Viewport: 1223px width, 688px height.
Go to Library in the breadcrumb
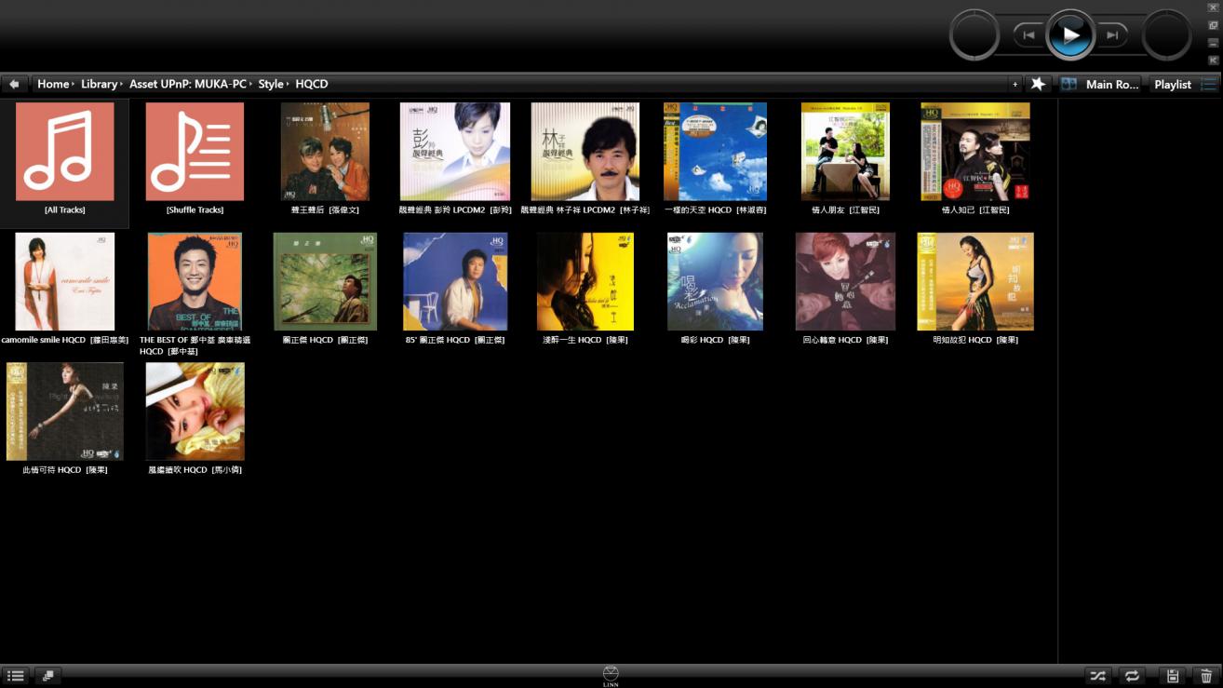(99, 84)
